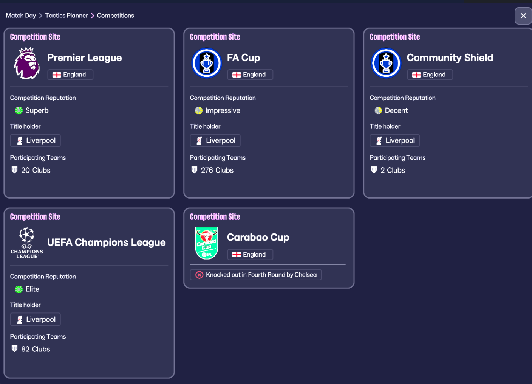Select Liverpool as Premier League title holder

coord(36,141)
